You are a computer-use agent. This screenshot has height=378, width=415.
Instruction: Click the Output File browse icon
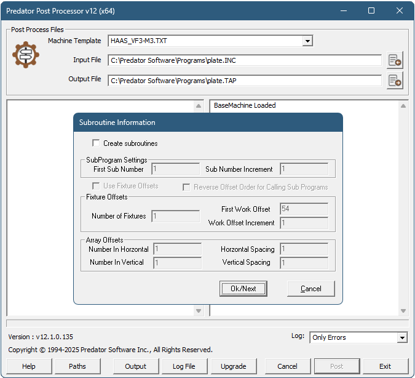395,81
